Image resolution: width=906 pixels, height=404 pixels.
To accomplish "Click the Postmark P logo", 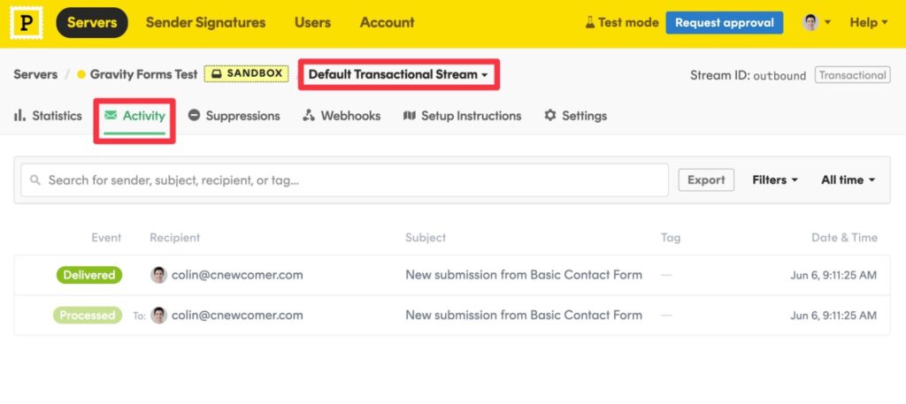I will pyautogui.click(x=26, y=23).
